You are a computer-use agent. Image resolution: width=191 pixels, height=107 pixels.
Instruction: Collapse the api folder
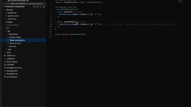coord(6,31)
